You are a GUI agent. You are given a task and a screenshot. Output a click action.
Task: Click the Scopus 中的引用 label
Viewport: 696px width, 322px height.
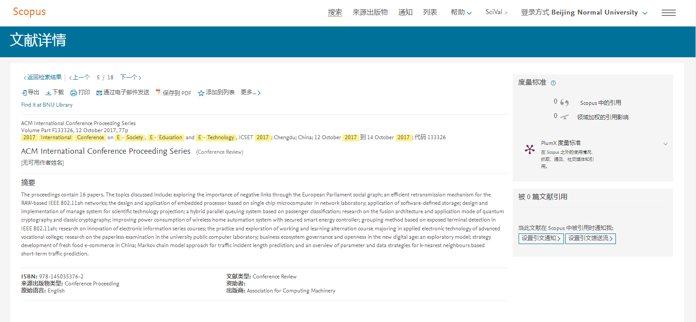(600, 103)
